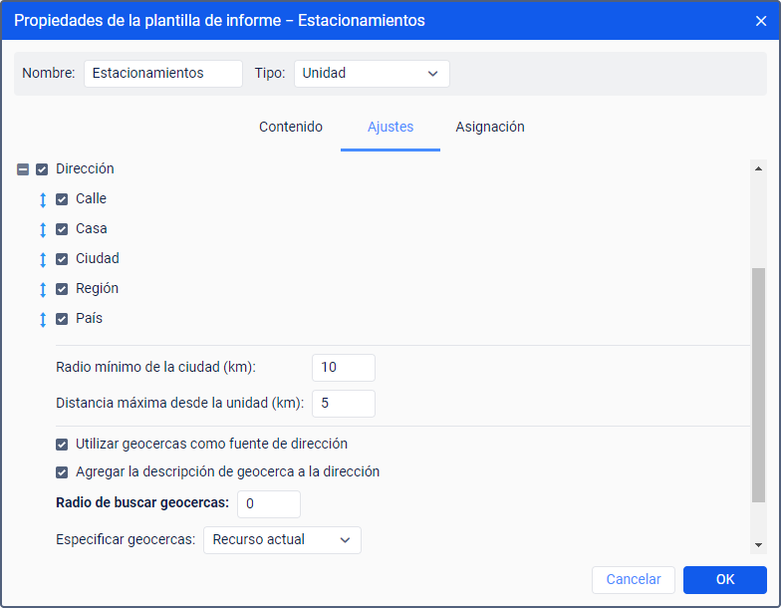Open the Tipo dropdown showing Unidad
The height and width of the screenshot is (608, 781).
pyautogui.click(x=372, y=74)
